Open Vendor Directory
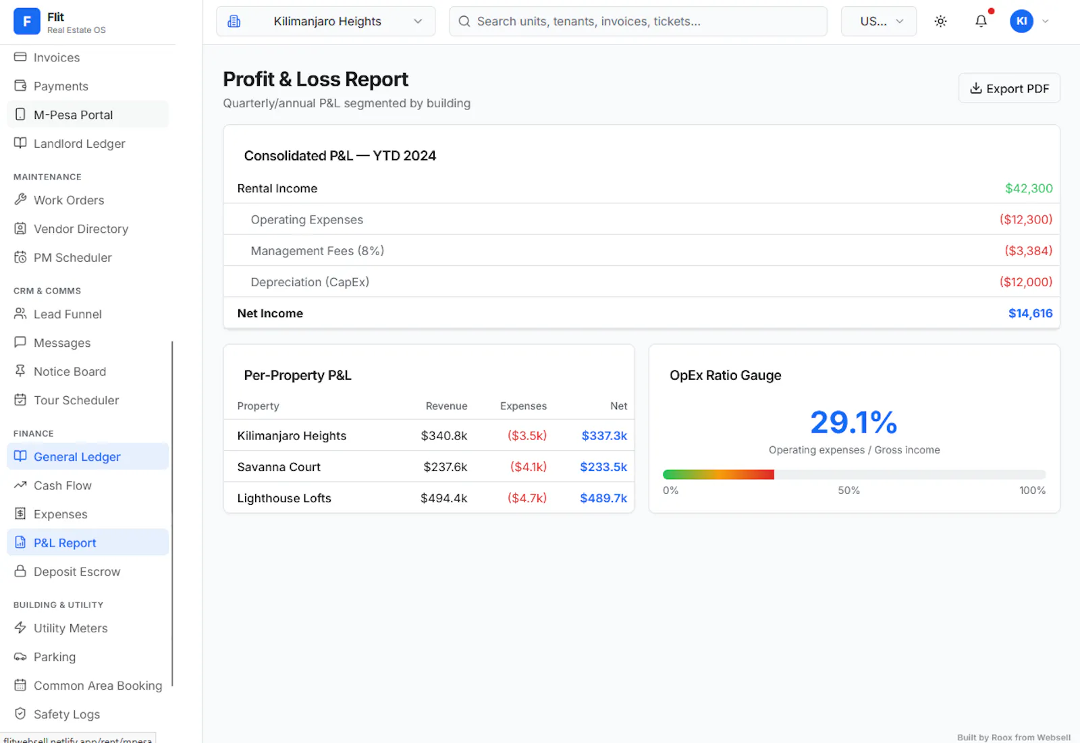Image resolution: width=1080 pixels, height=743 pixels. pyautogui.click(x=88, y=229)
